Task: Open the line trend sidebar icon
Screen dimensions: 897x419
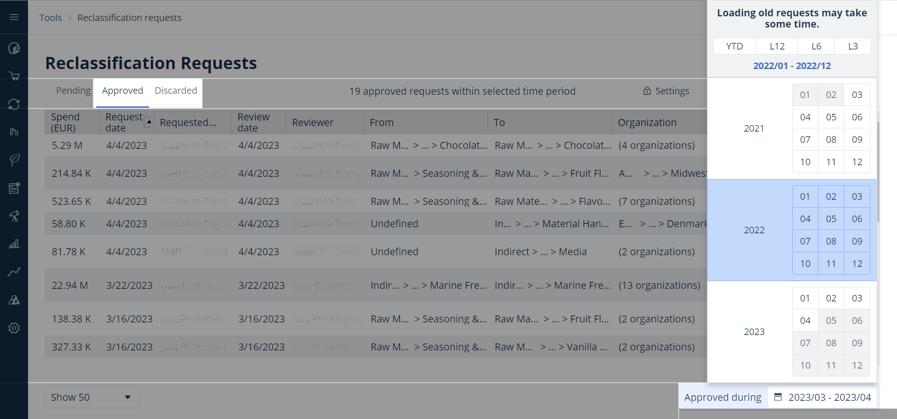Action: (14, 272)
